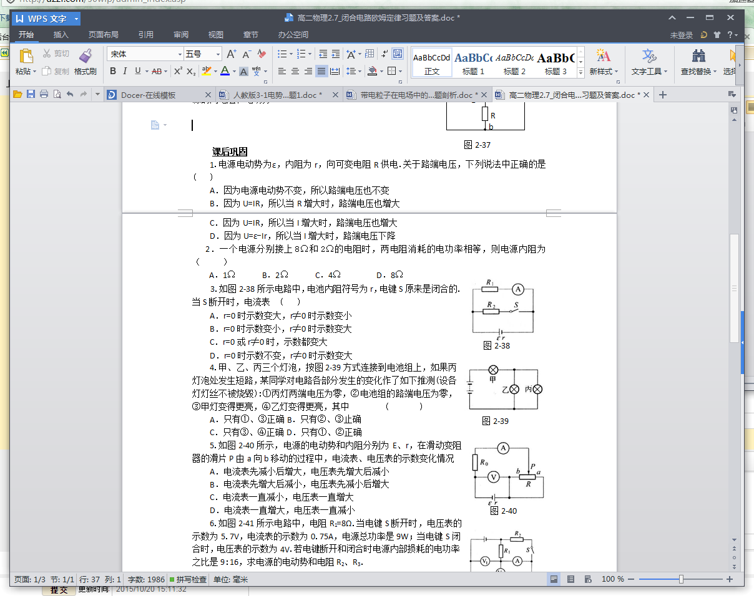Open the 引用 (References) ribbon tab

coord(145,35)
